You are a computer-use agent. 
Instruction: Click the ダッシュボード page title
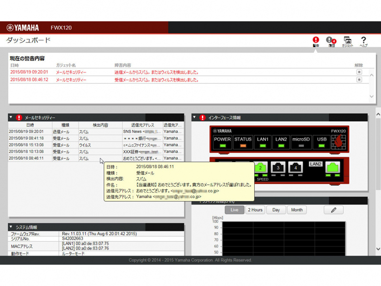click(x=28, y=40)
